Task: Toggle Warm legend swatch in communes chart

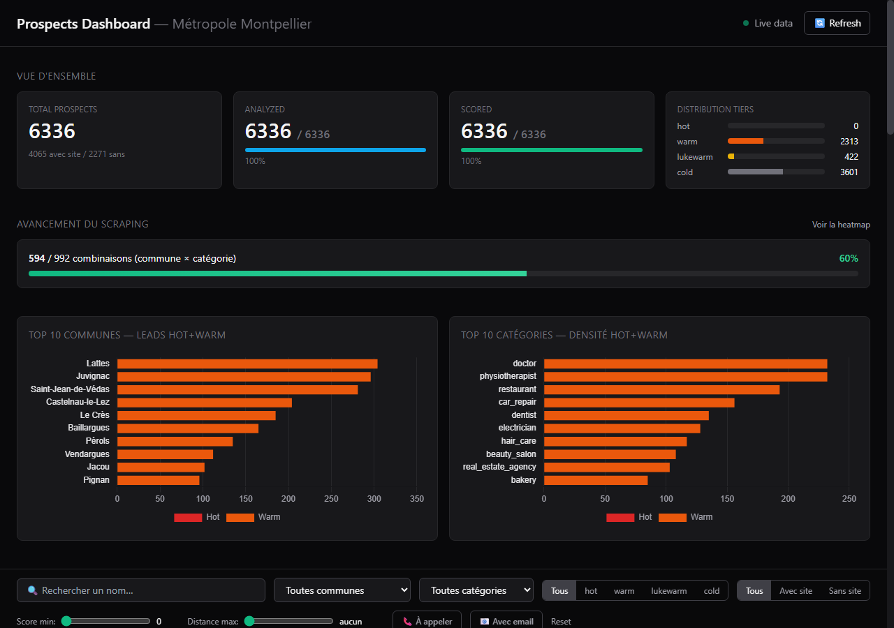Action: (x=240, y=517)
